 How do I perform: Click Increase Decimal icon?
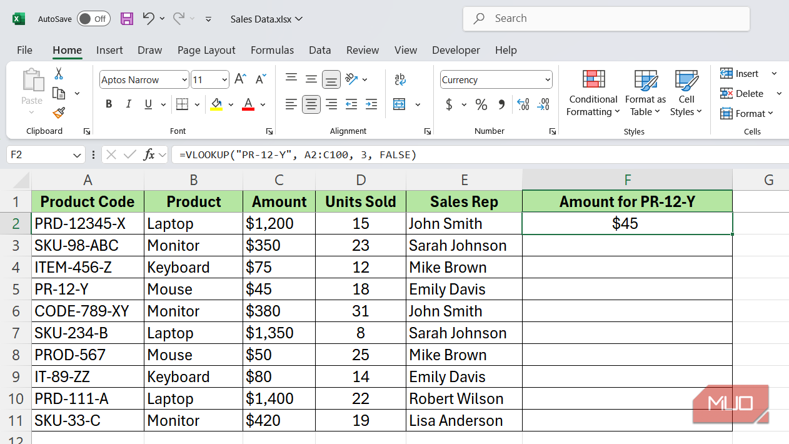[x=523, y=104]
